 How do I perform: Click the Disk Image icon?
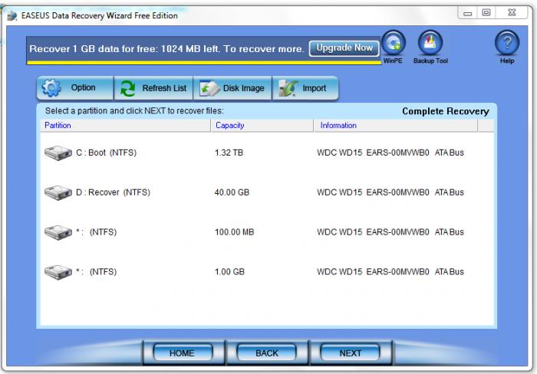point(209,88)
